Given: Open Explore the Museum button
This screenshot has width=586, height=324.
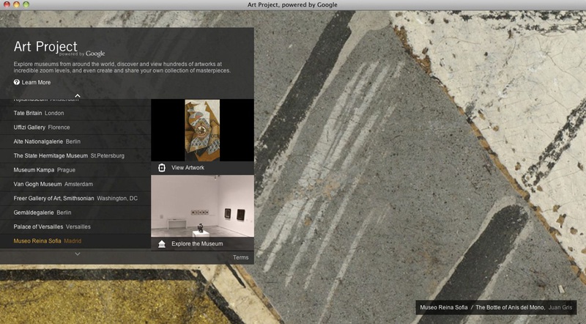Looking at the screenshot, I should [x=203, y=243].
